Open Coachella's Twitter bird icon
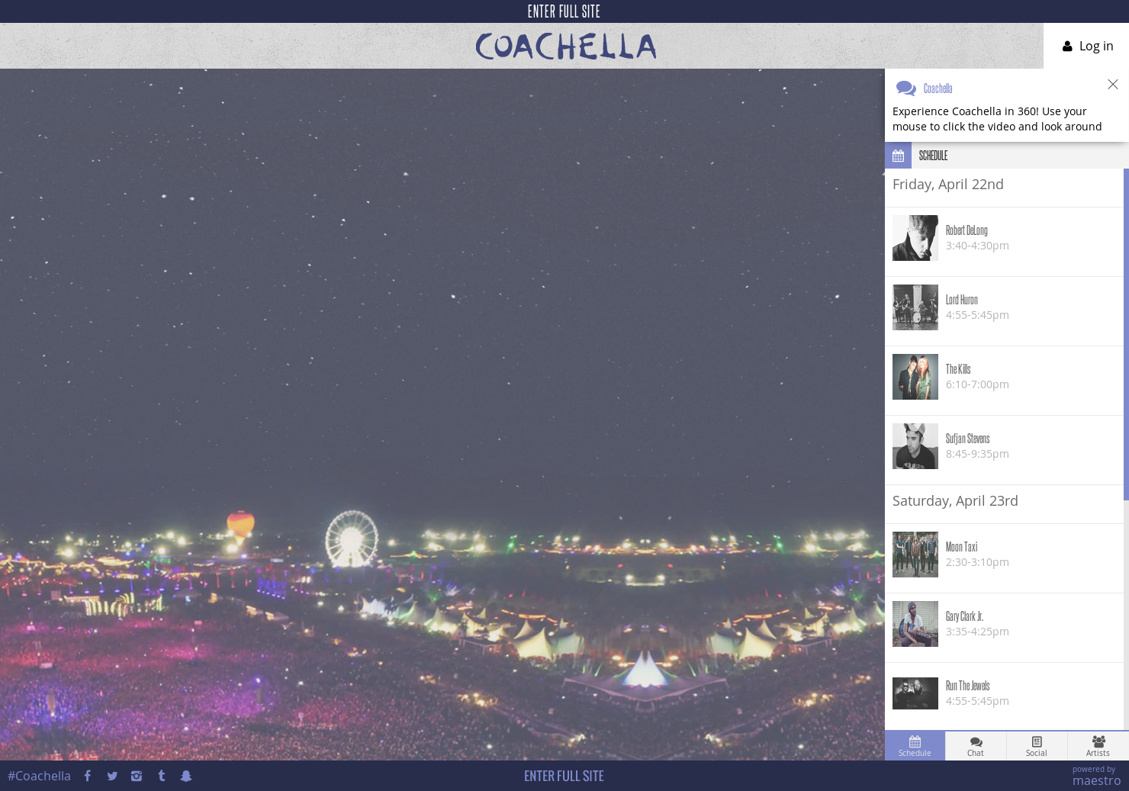Image resolution: width=1129 pixels, height=791 pixels. (x=112, y=776)
